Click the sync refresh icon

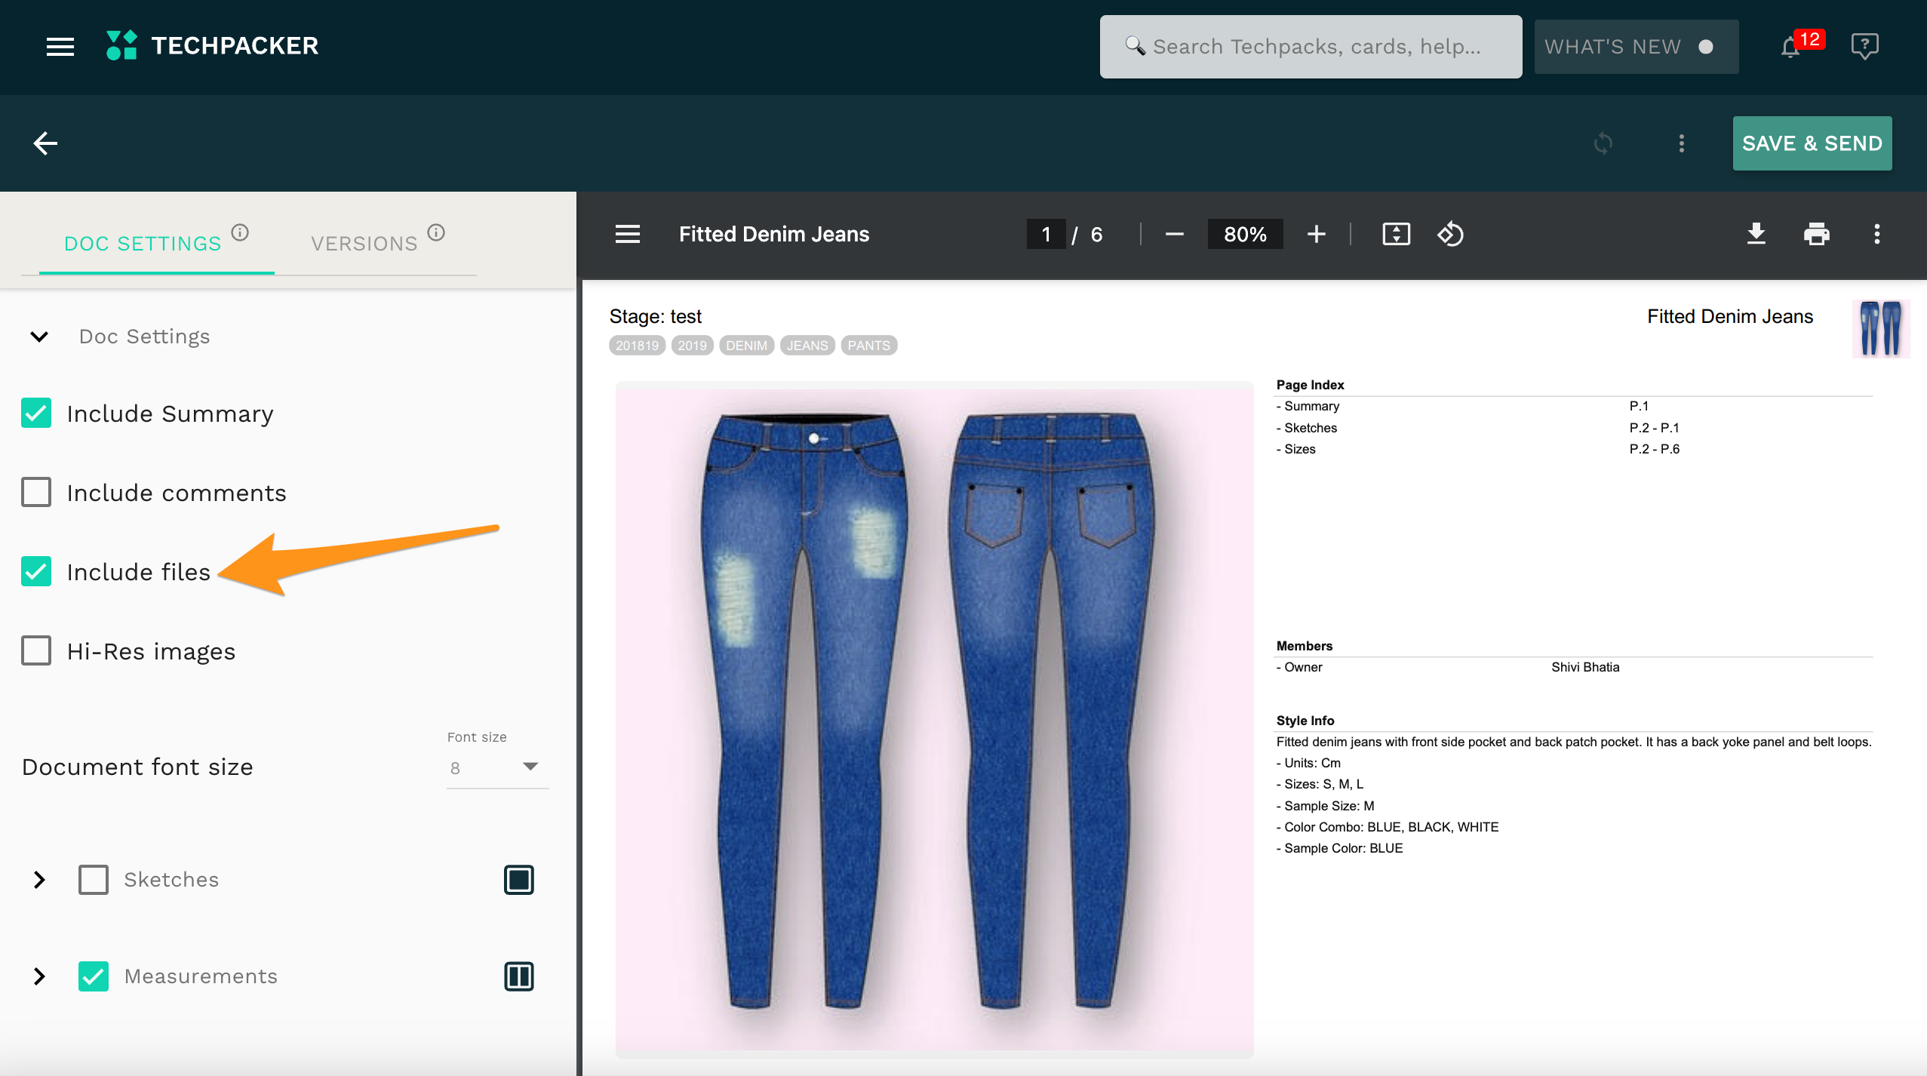click(1603, 143)
